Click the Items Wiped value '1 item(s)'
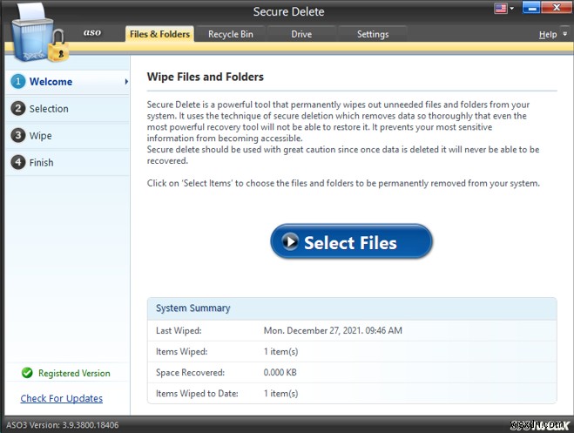Image resolution: width=574 pixels, height=433 pixels. (x=280, y=351)
